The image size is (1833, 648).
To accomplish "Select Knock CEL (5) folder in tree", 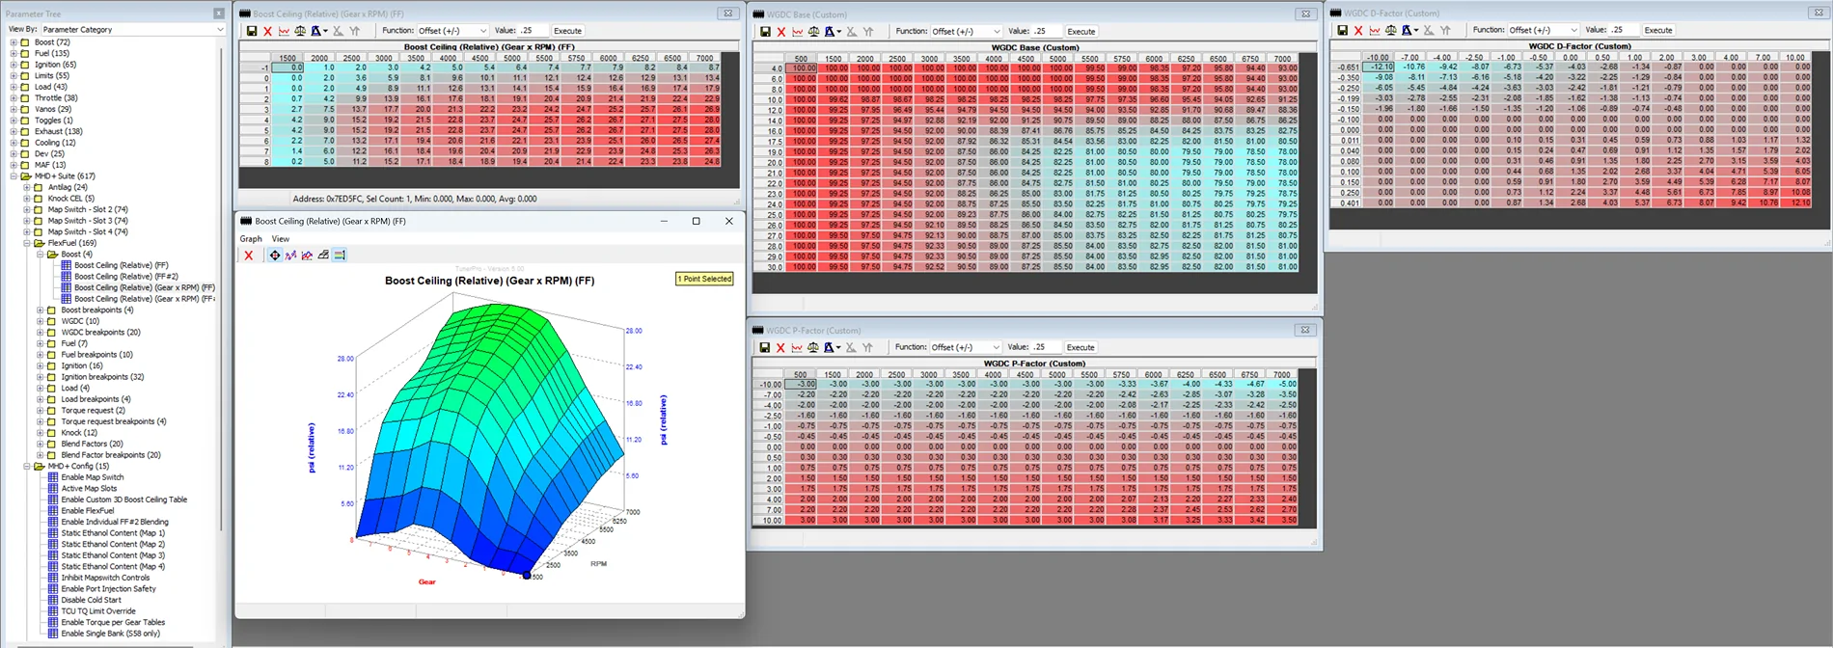I will pyautogui.click(x=70, y=199).
